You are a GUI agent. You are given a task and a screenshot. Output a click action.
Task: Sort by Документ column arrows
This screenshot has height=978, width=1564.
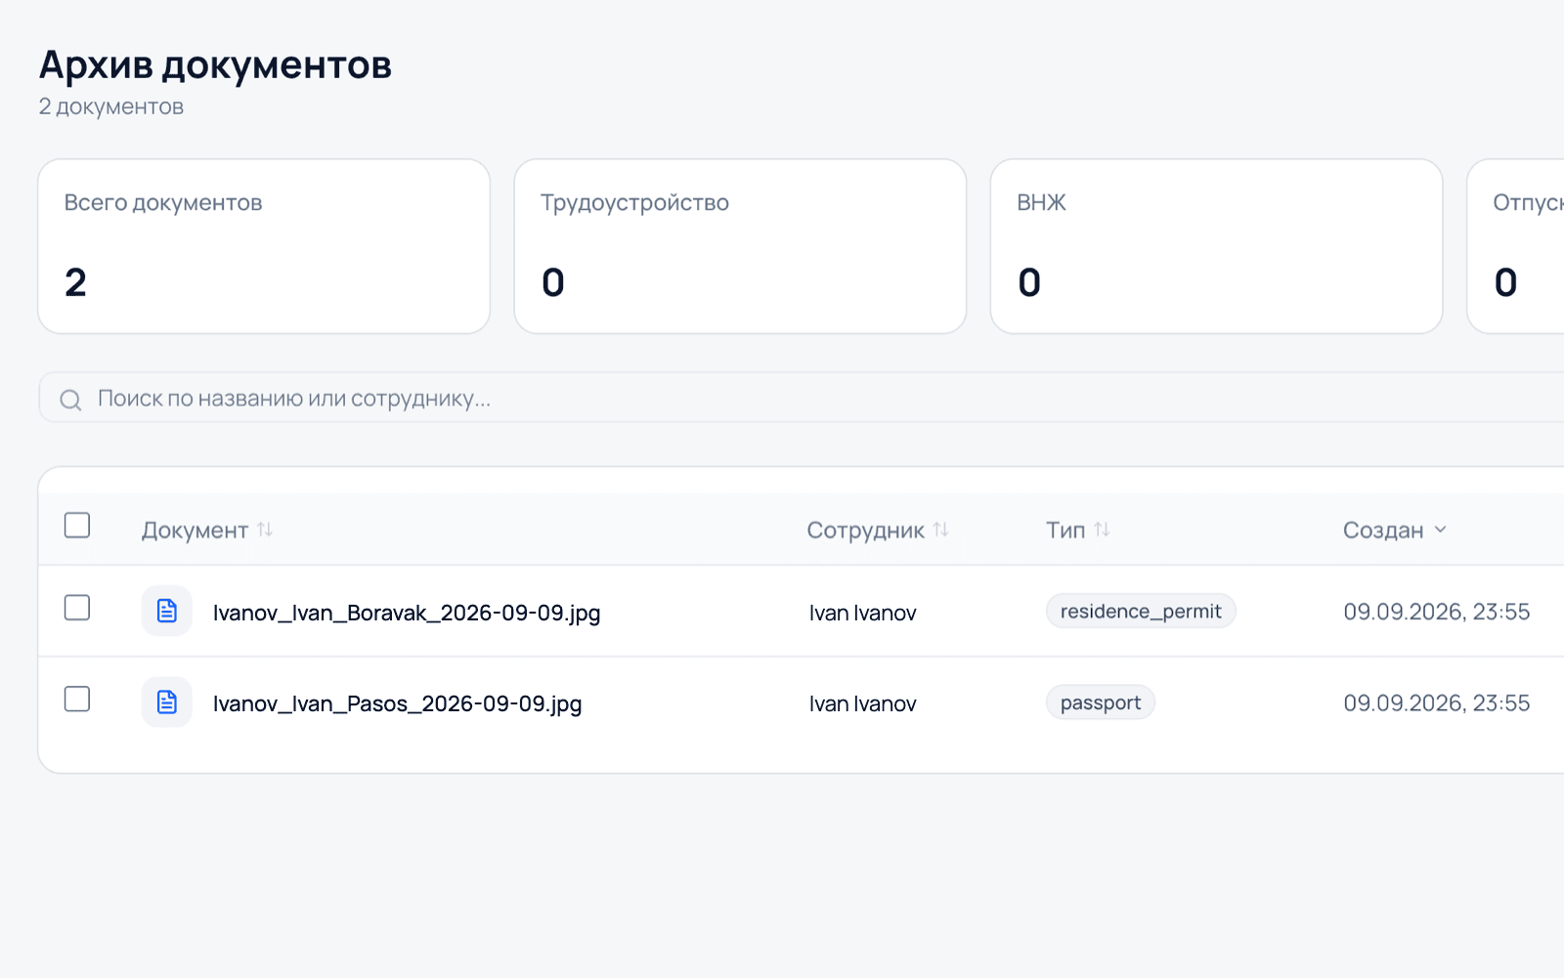pos(265,530)
